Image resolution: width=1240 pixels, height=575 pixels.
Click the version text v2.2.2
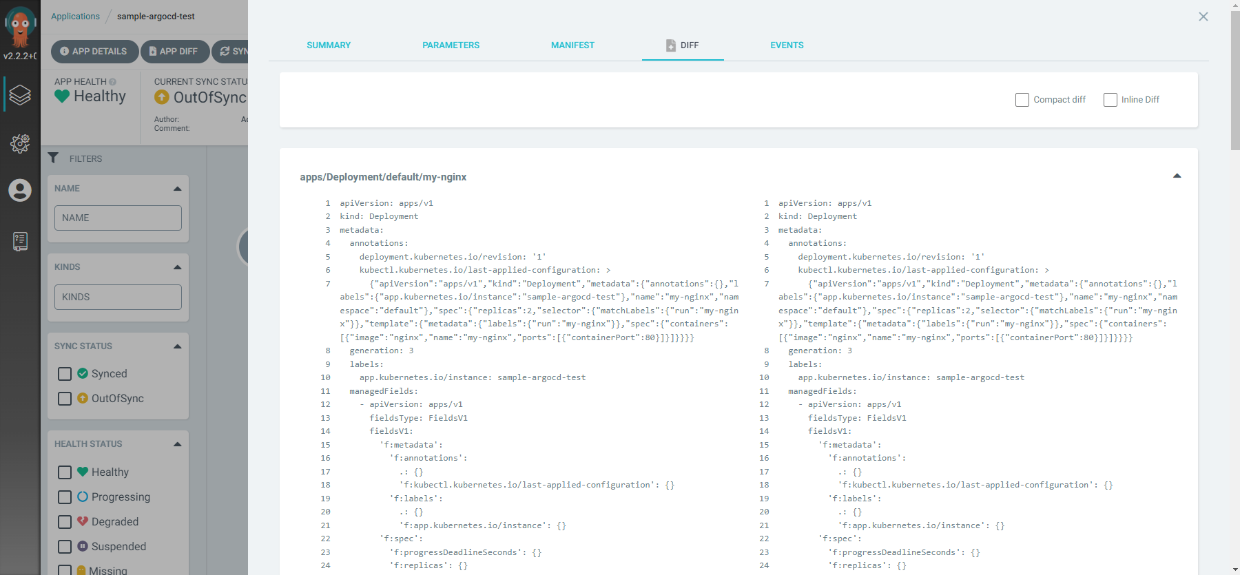pos(20,56)
